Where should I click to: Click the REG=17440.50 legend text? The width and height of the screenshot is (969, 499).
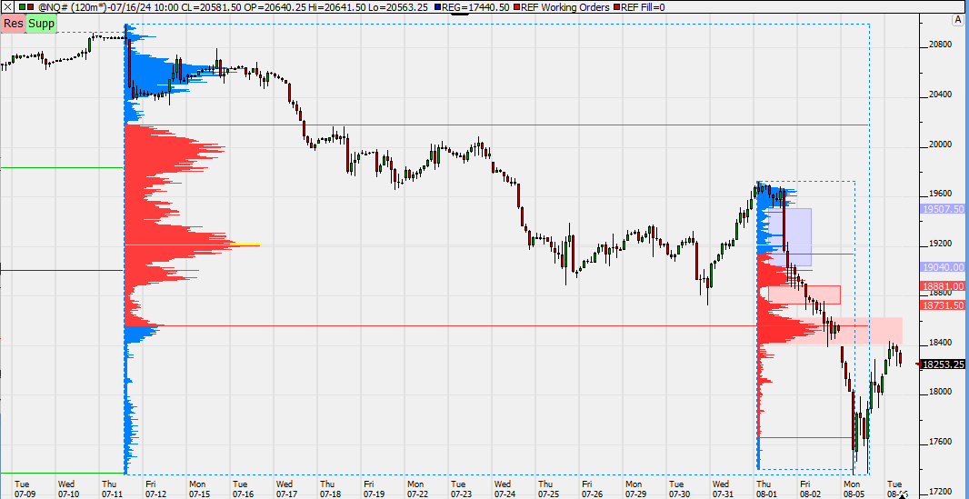(x=475, y=7)
